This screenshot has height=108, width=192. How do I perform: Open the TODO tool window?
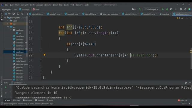pos(16,100)
